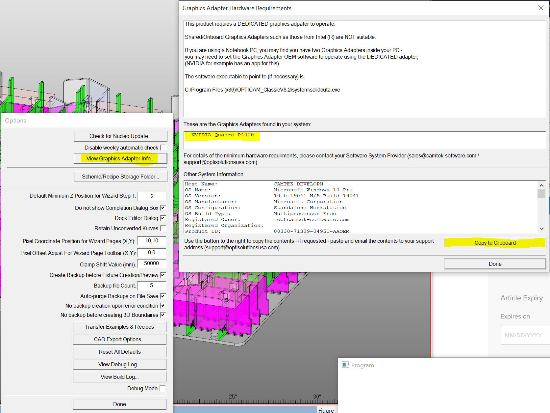Click the OS Configuration value Standalone Workstation
This screenshot has width=550, height=413.
[x=310, y=208]
